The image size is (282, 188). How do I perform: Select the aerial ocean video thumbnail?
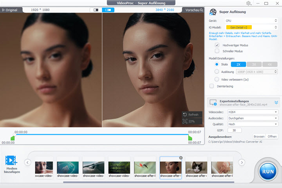[x=68, y=168]
